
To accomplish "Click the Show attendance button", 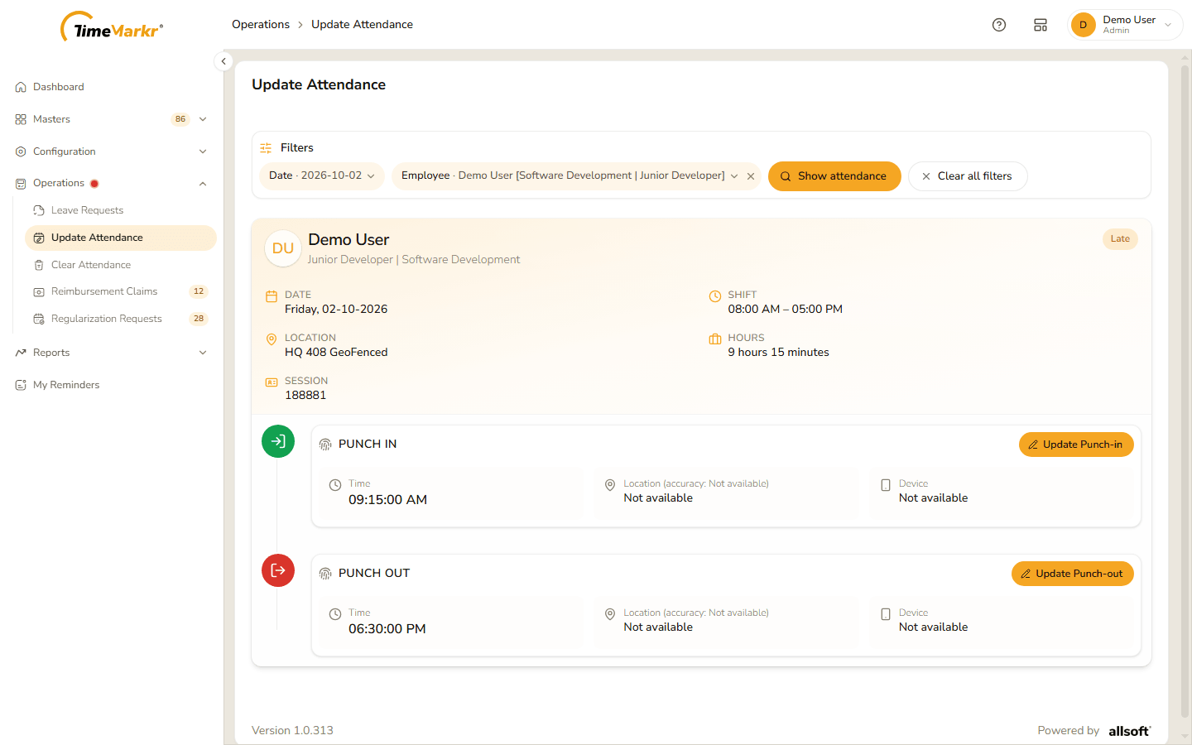I will 834,176.
